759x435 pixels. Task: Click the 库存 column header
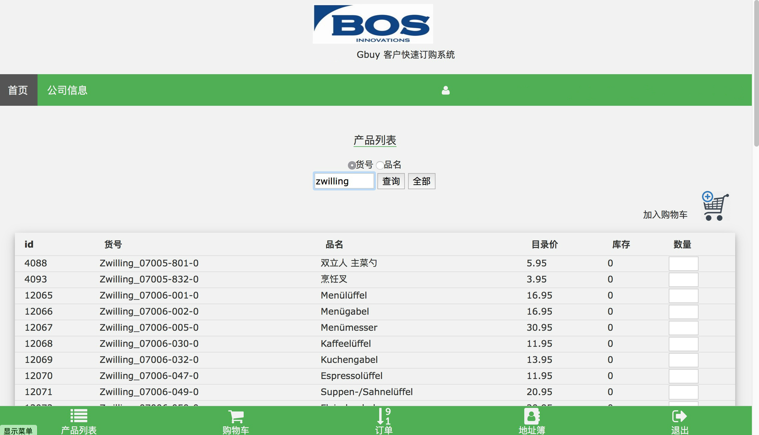click(x=621, y=244)
